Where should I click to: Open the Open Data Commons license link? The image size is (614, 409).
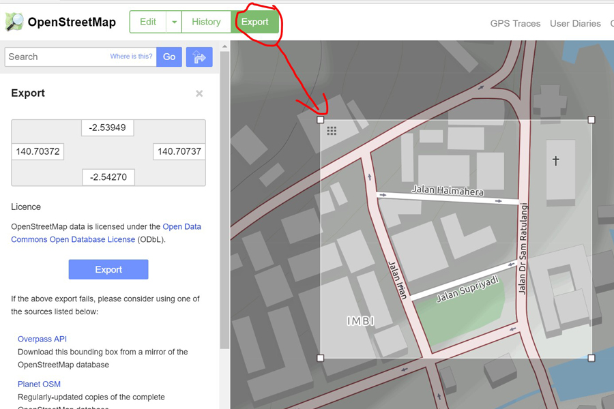point(106,233)
